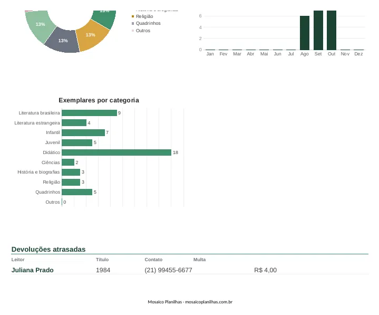Click the Infantil bar
Image resolution: width=379 pixels, height=315 pixels.
(x=83, y=132)
